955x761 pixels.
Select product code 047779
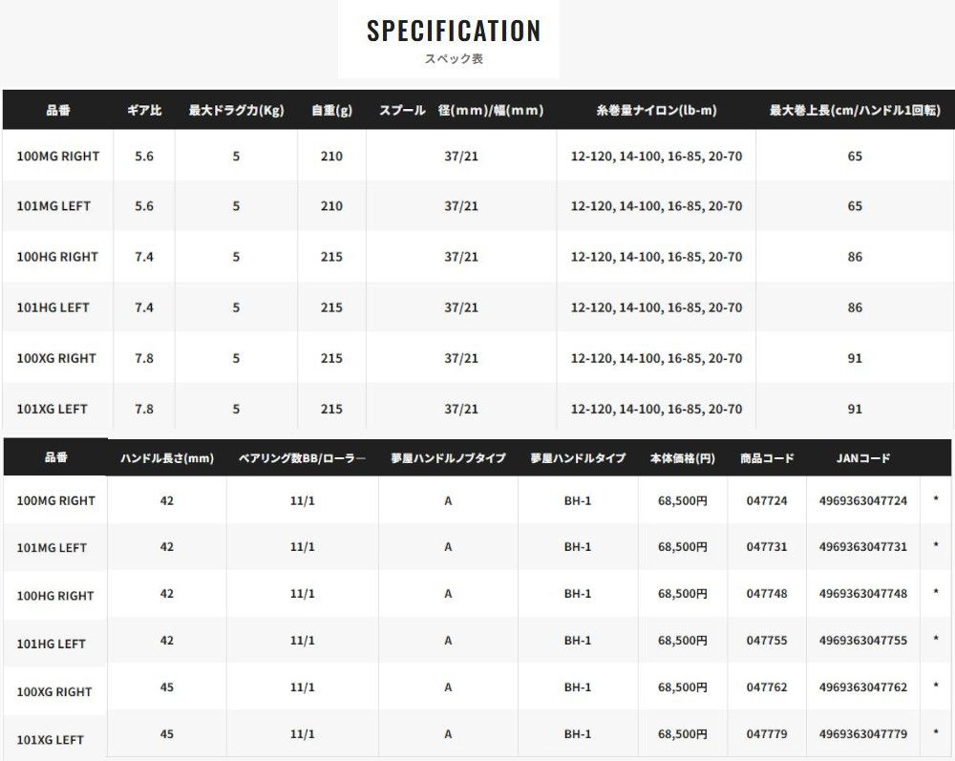point(767,734)
